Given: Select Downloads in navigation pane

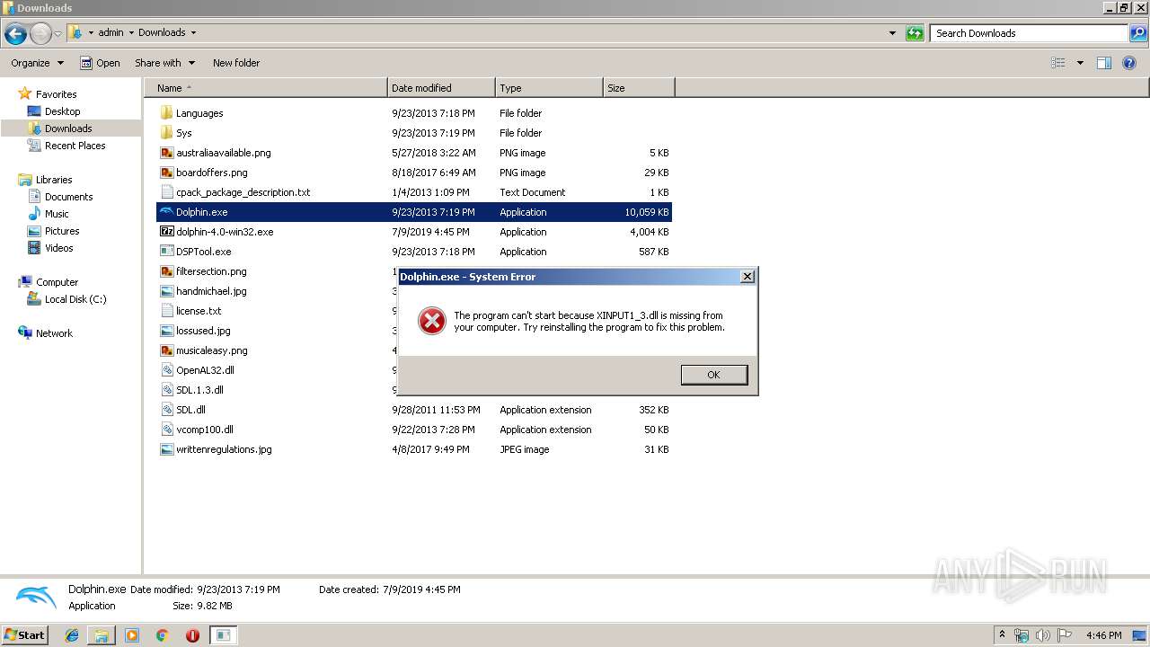Looking at the screenshot, I should 68,129.
